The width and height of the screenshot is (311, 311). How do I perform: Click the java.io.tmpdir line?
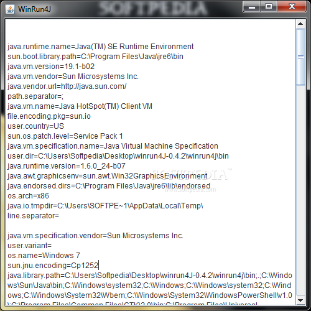(x=105, y=206)
